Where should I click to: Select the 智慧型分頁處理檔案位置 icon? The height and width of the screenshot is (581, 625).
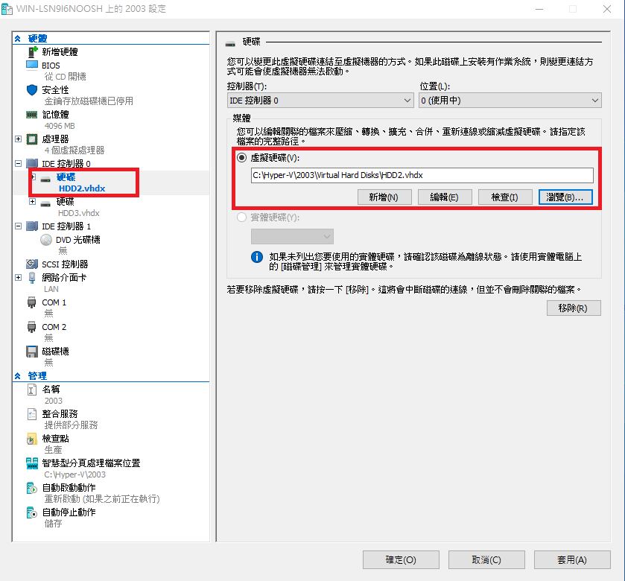(x=32, y=463)
